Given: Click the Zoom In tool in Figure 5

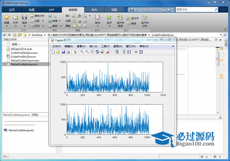Looking at the screenshot, I should point(82,52).
